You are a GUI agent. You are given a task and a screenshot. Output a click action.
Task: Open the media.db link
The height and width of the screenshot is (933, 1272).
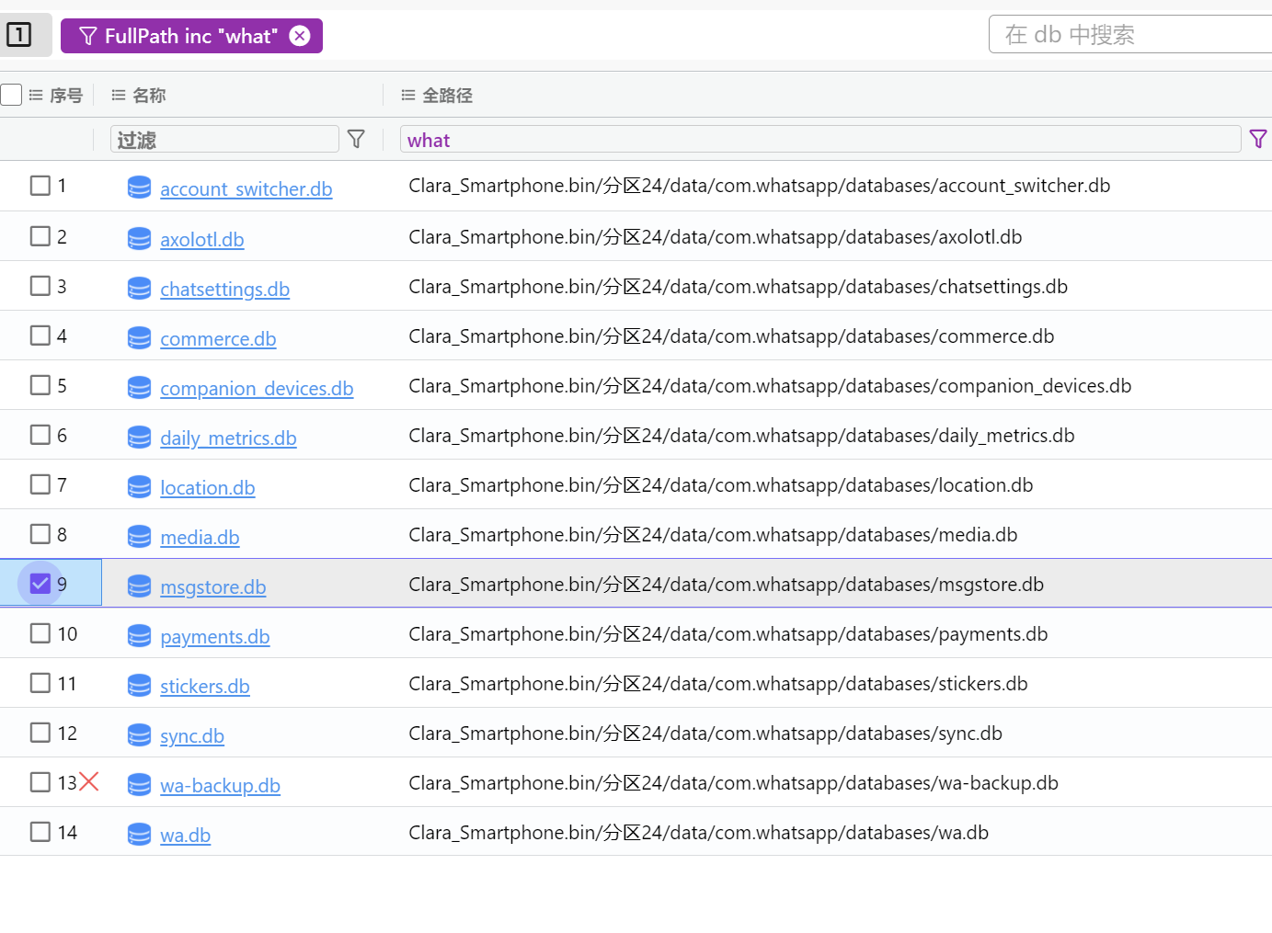200,537
